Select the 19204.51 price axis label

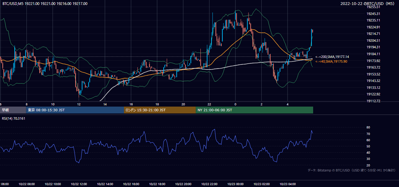[373, 41]
